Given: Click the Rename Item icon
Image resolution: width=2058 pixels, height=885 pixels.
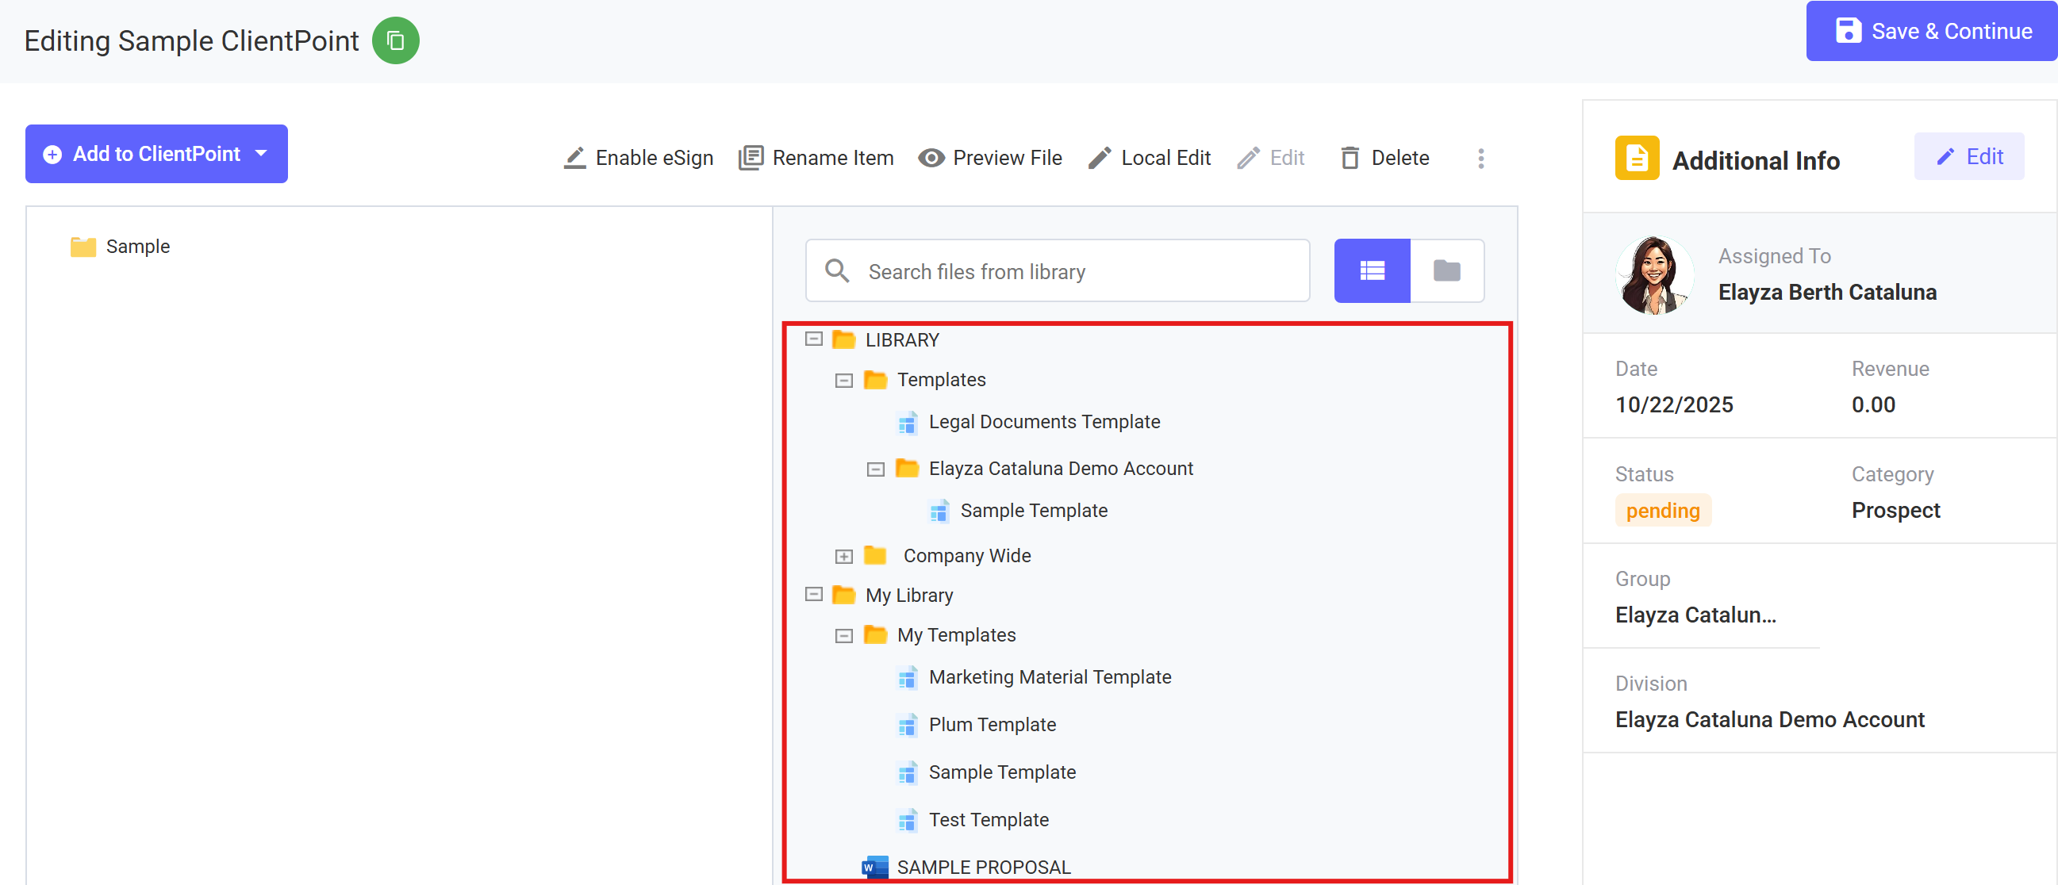Looking at the screenshot, I should [x=751, y=158].
